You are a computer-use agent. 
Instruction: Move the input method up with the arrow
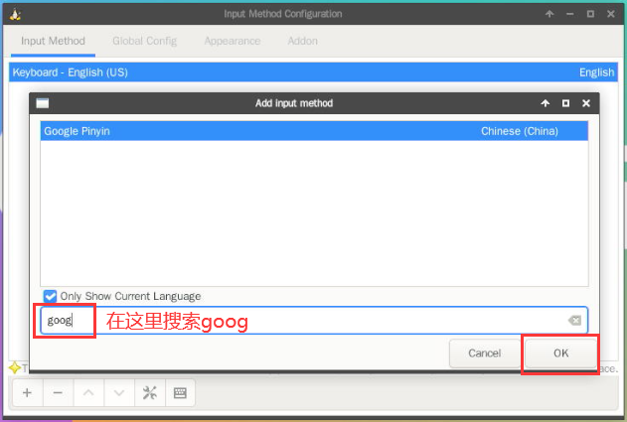point(88,393)
